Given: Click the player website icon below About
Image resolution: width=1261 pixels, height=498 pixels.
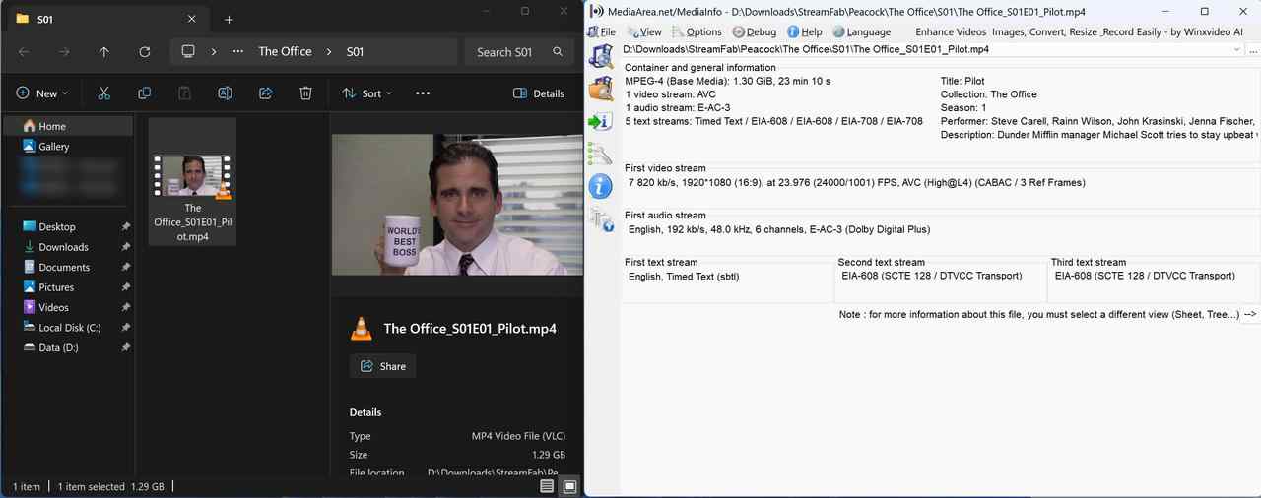Looking at the screenshot, I should pos(600,219).
